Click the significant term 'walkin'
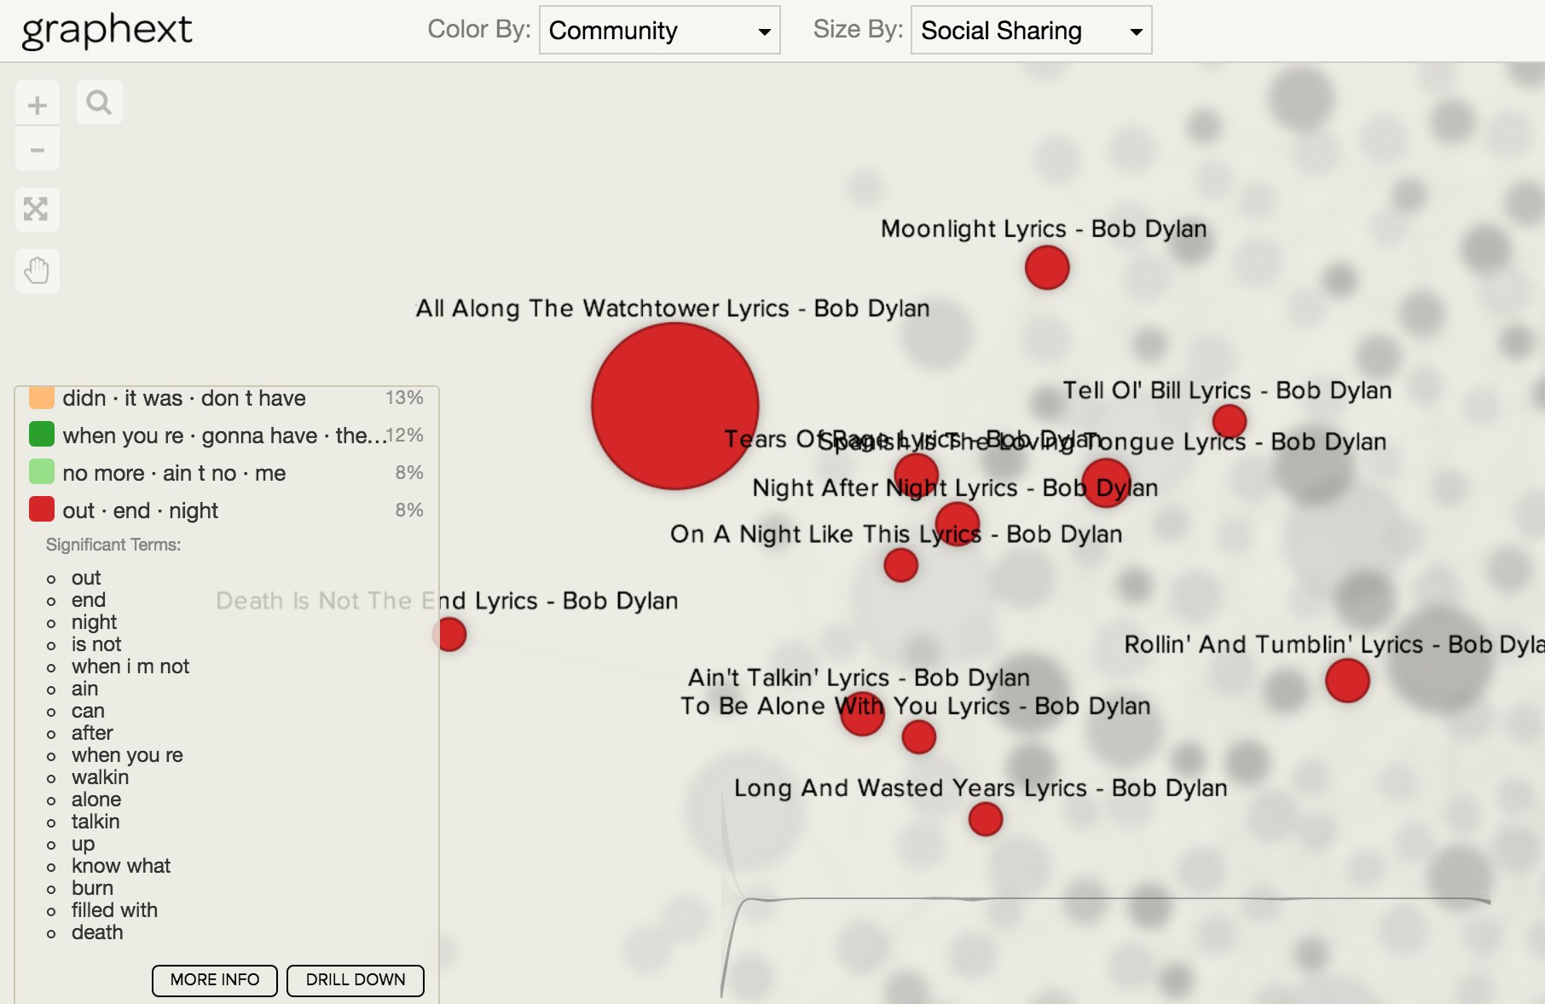 click(101, 777)
